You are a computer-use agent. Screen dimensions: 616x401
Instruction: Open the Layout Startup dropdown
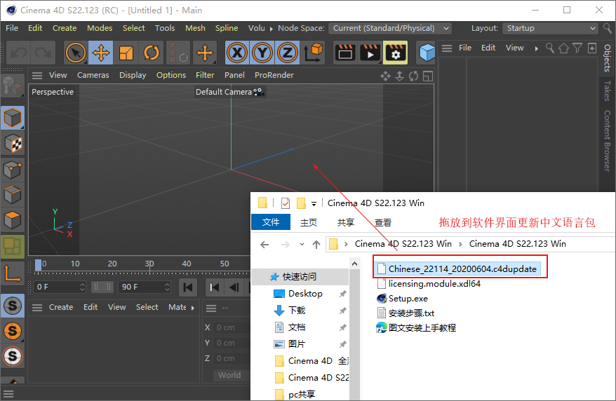[x=550, y=28]
